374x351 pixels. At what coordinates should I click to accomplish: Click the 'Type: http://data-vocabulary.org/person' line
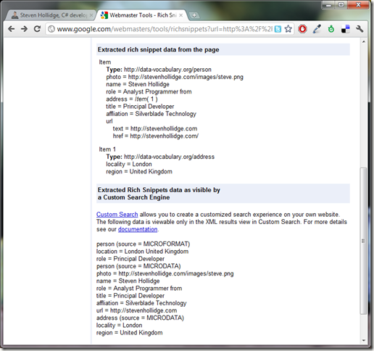[159, 70]
